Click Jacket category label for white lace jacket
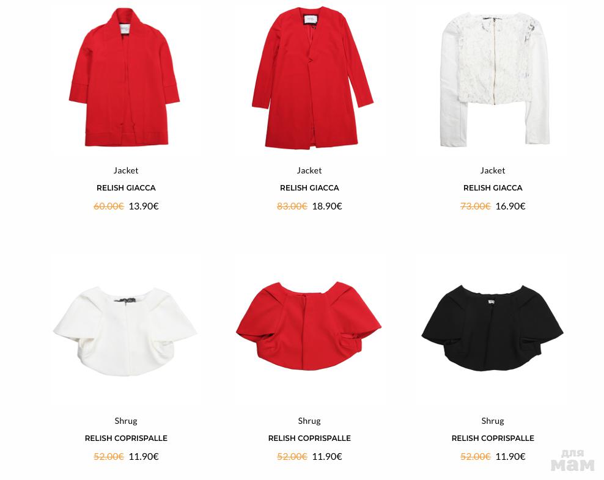 (x=493, y=170)
